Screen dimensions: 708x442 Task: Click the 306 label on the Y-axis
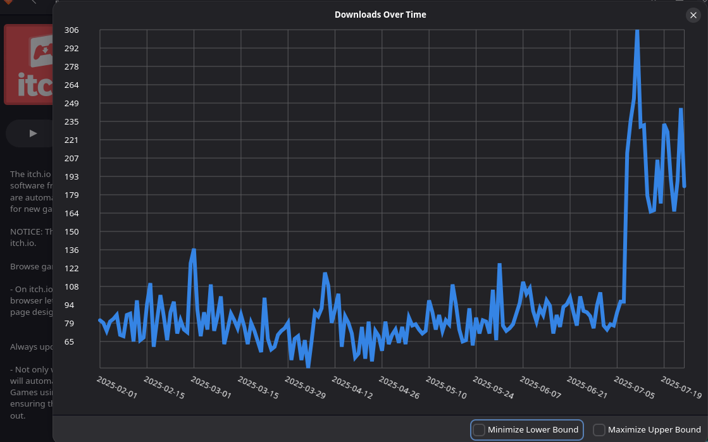click(71, 30)
